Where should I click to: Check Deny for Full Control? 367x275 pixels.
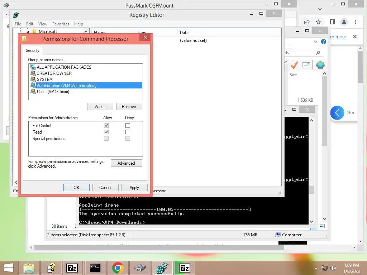[x=128, y=126]
